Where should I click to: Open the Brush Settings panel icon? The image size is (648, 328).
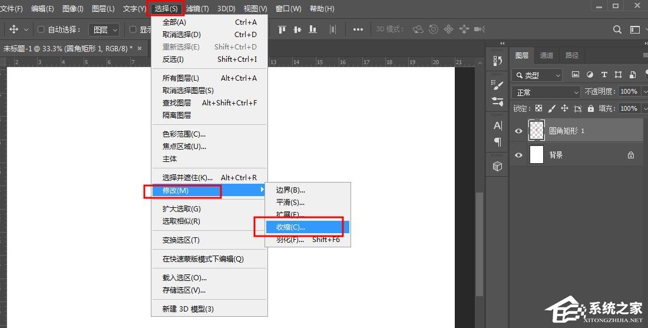[x=498, y=85]
